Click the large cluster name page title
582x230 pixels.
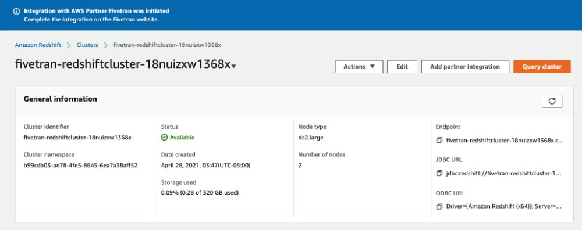point(122,64)
